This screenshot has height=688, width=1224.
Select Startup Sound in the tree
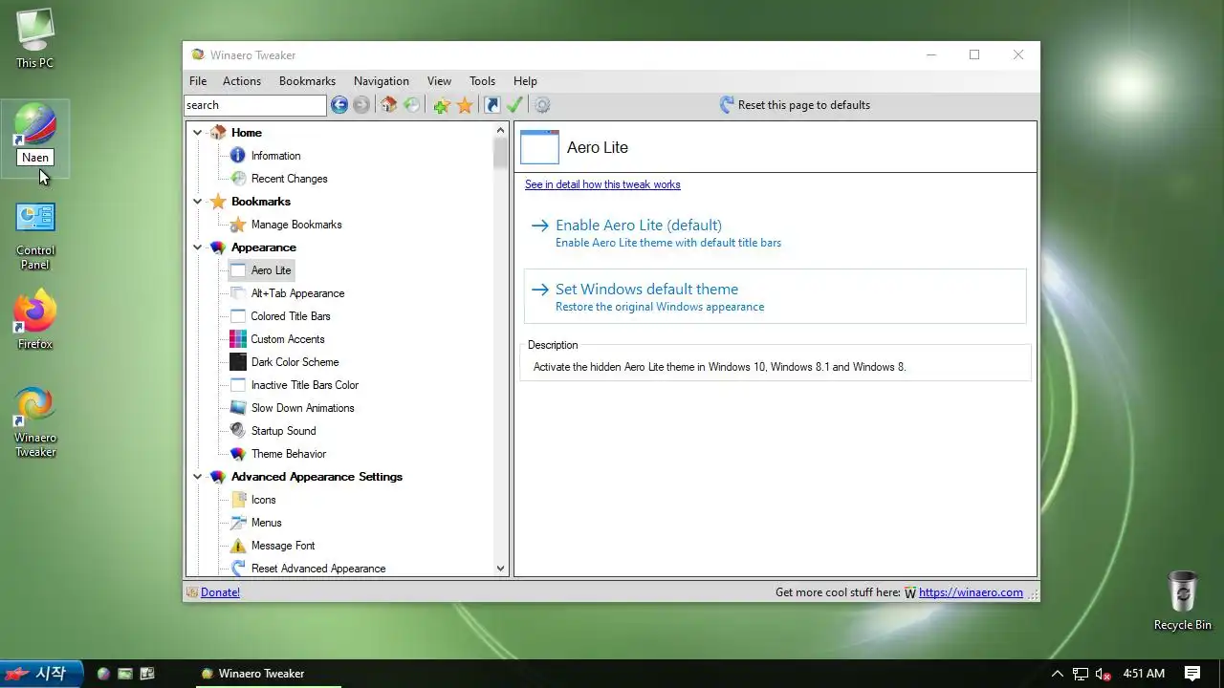(x=283, y=431)
